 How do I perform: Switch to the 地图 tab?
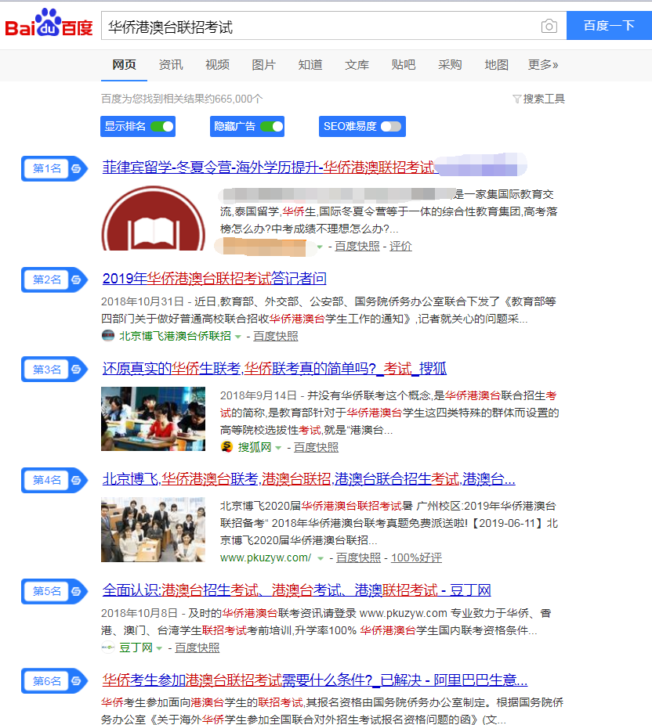[497, 65]
